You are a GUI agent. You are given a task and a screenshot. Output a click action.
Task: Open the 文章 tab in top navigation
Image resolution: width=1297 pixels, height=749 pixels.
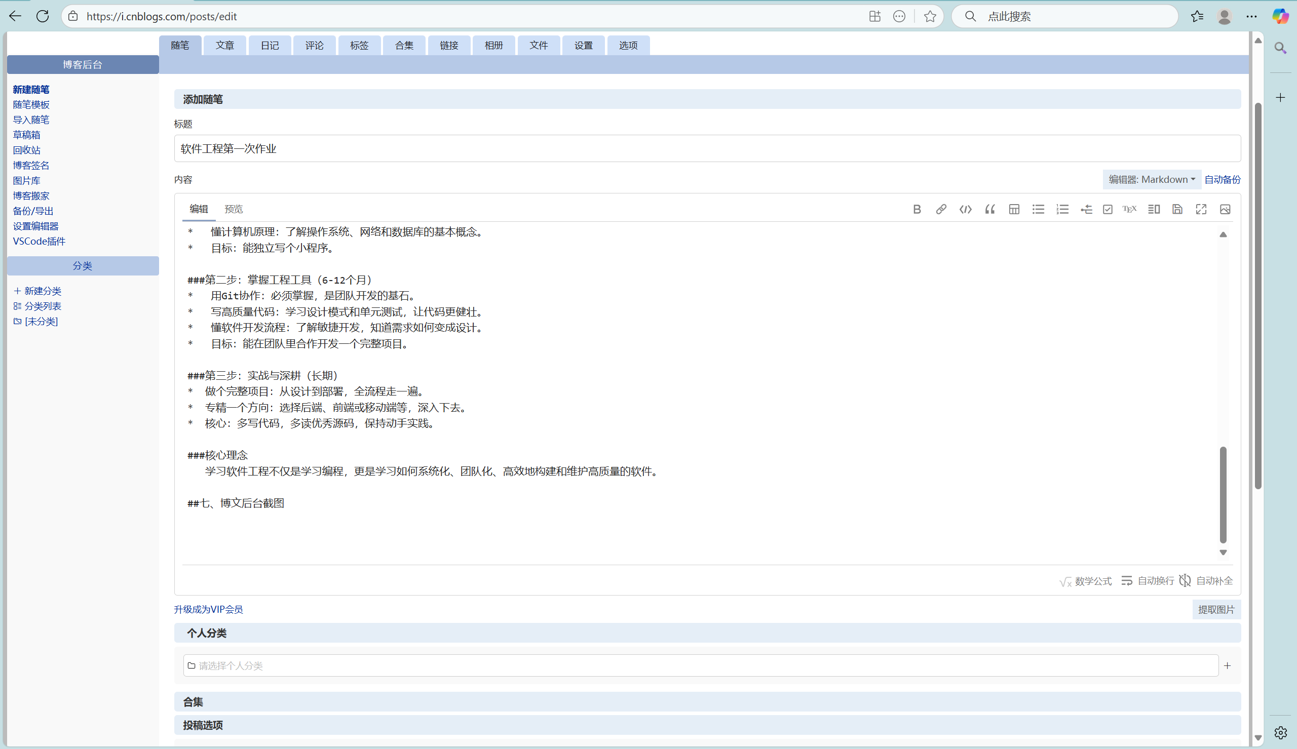(x=225, y=45)
